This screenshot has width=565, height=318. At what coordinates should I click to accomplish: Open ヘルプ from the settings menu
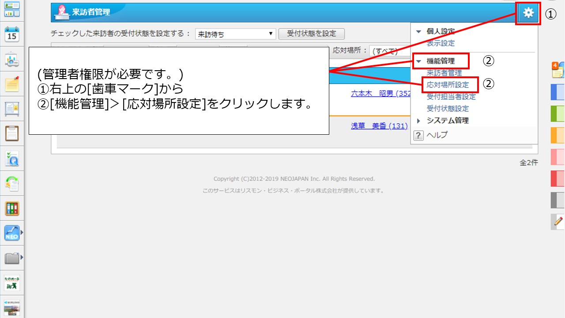point(437,135)
